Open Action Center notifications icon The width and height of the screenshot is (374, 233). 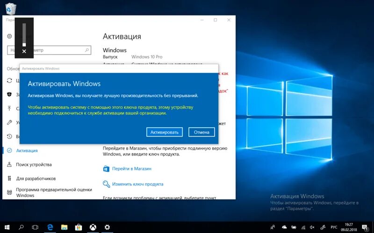point(365,227)
